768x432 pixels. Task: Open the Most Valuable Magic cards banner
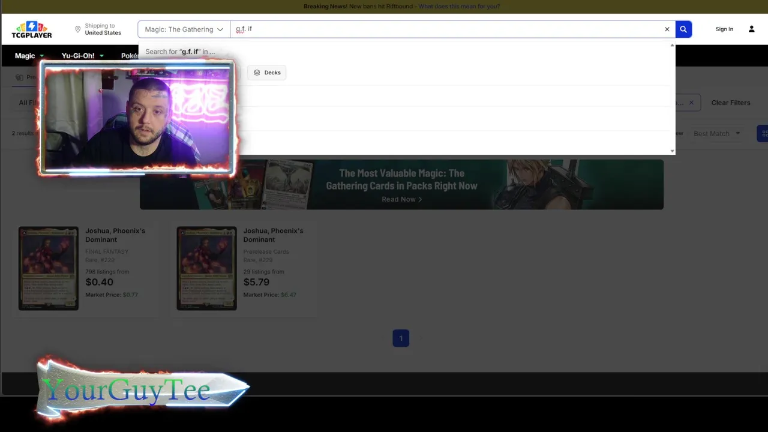401,184
